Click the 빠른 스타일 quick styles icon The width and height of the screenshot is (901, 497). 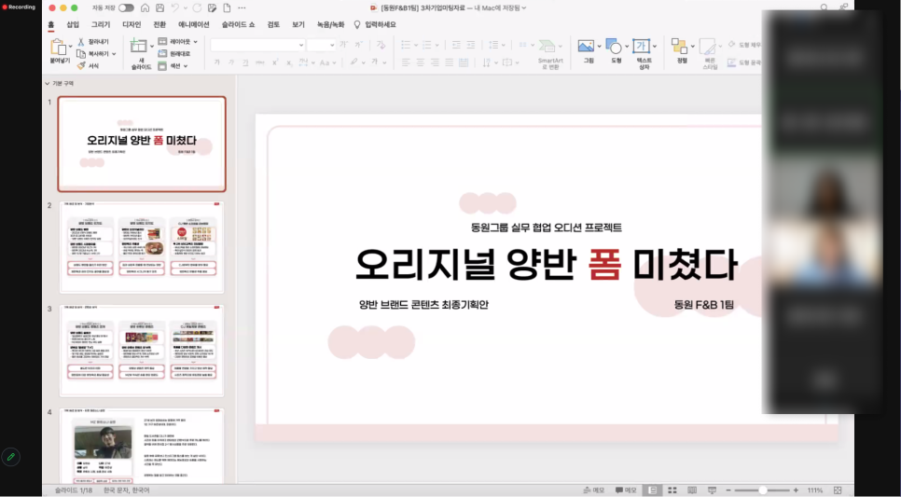[707, 47]
